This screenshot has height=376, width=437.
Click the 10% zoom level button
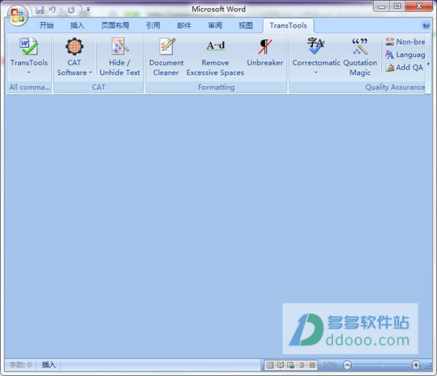tap(330, 364)
